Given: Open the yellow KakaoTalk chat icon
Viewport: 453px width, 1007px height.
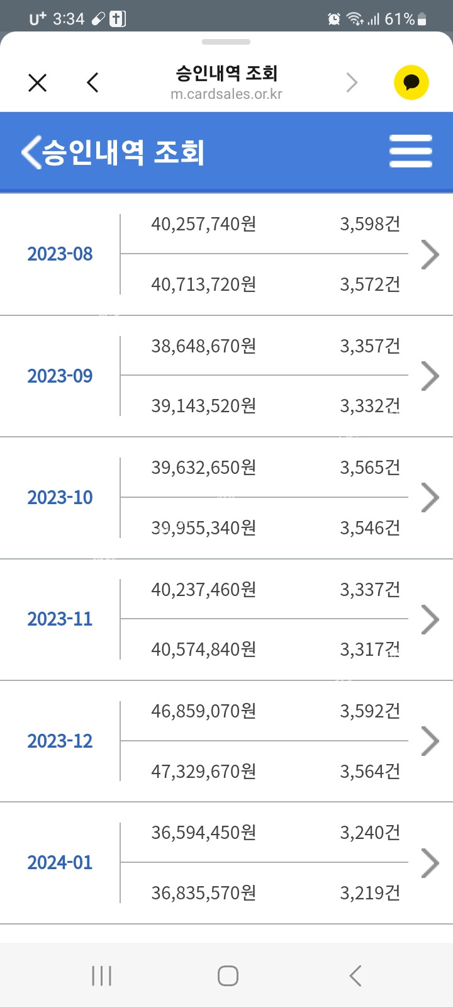Looking at the screenshot, I should (x=411, y=82).
